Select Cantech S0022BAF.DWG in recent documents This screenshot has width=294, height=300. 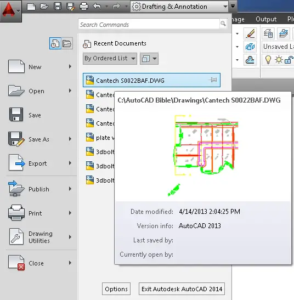pos(151,80)
